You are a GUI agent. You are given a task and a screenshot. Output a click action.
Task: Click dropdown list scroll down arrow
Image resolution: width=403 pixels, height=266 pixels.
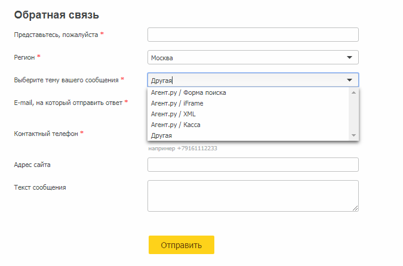tap(353, 135)
